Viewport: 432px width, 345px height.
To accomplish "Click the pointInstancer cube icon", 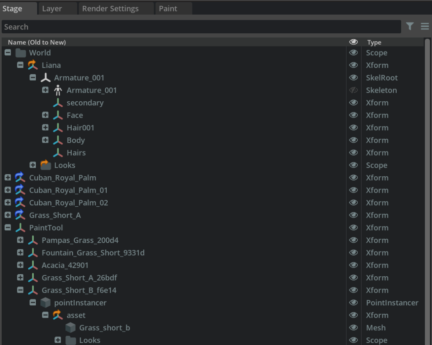I will 46,303.
